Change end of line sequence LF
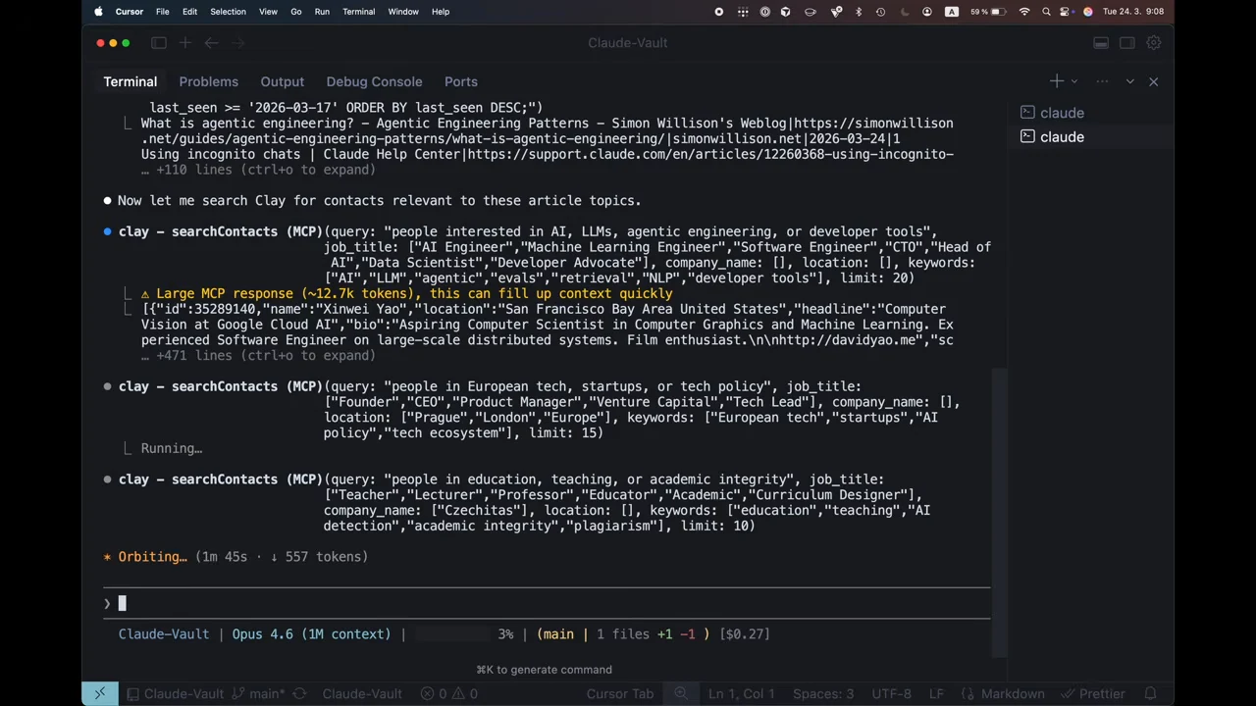 [936, 693]
